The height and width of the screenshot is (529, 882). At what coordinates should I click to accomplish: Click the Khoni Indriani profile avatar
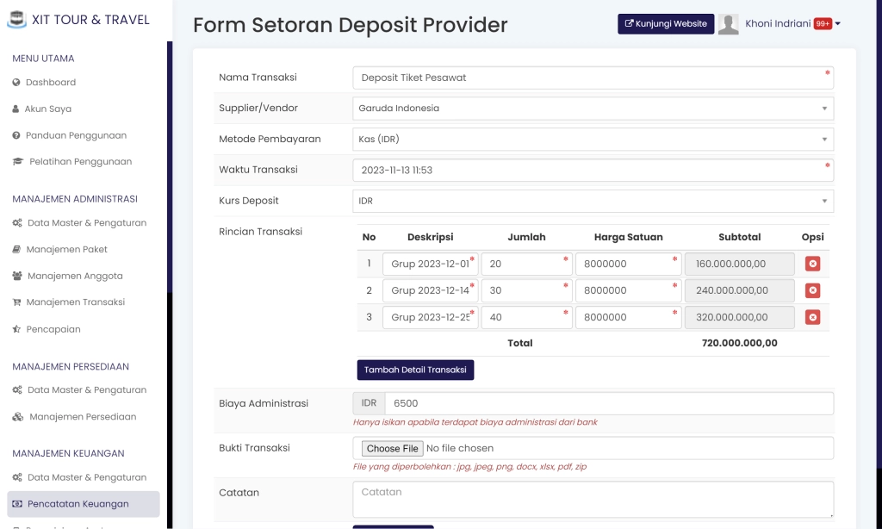[x=728, y=23]
